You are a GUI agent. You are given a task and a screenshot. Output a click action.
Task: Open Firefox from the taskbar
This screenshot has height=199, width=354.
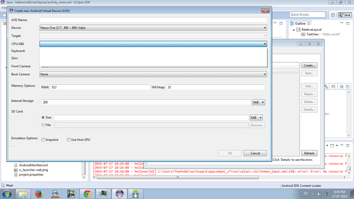tap(39, 194)
